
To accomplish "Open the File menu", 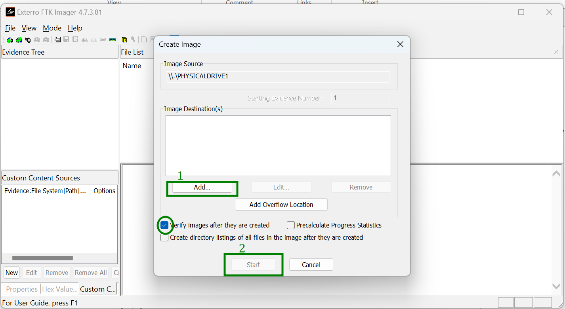I will [10, 28].
